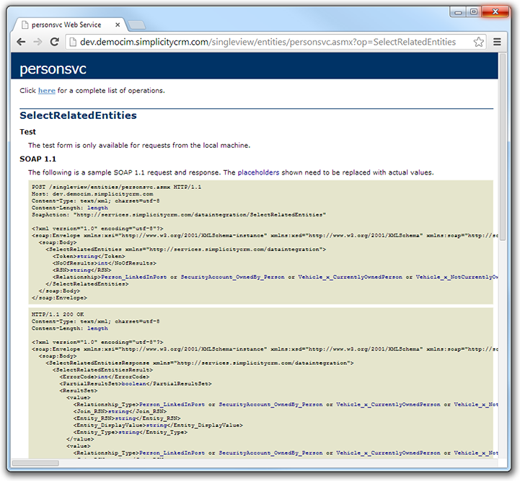520x481 pixels.
Task: Click the browser forward arrow
Action: click(x=38, y=42)
